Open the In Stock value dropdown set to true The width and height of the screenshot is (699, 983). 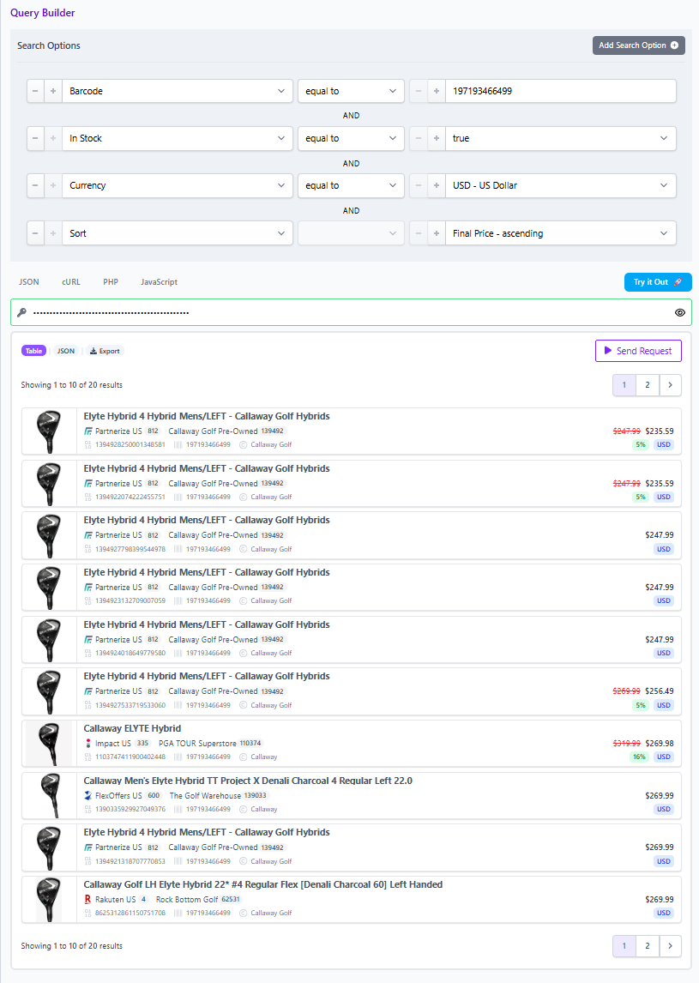click(561, 138)
